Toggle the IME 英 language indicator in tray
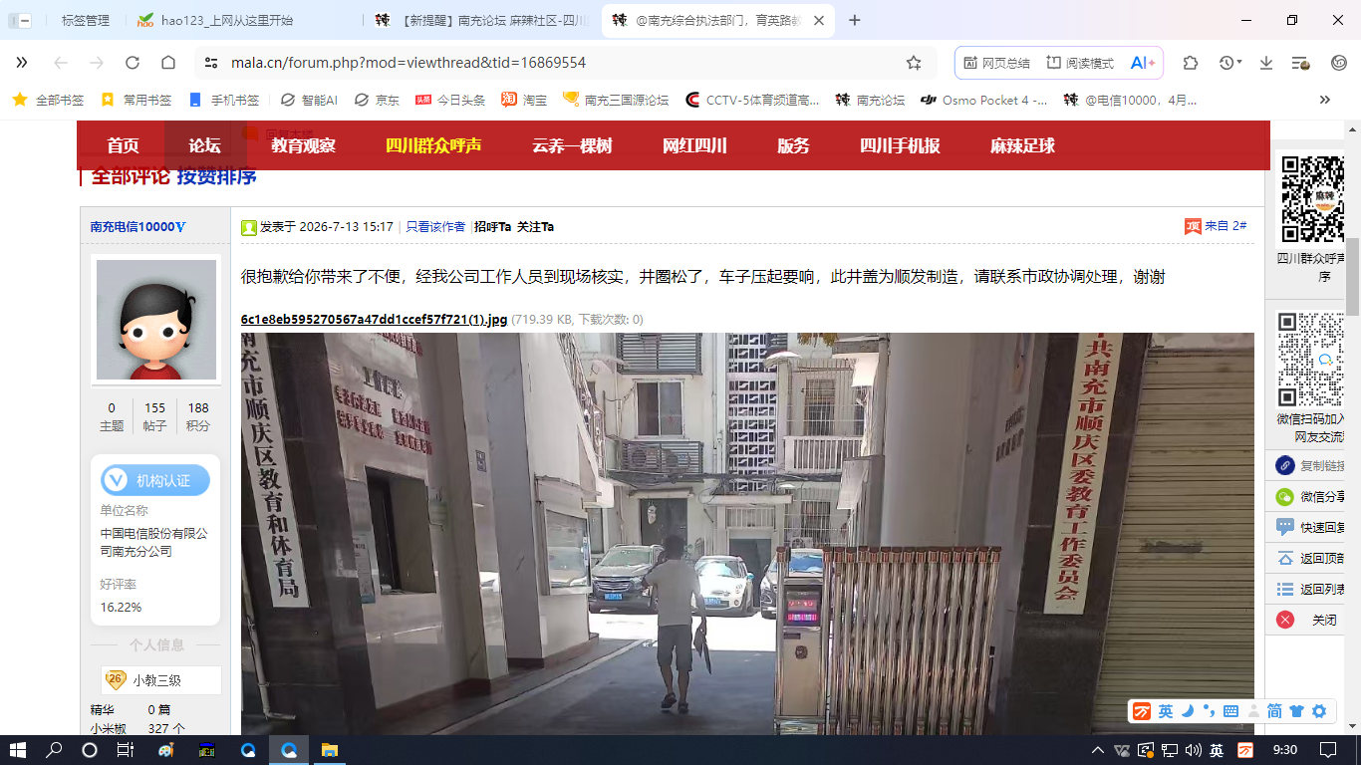Viewport: 1361px width, 765px height. point(1218,750)
